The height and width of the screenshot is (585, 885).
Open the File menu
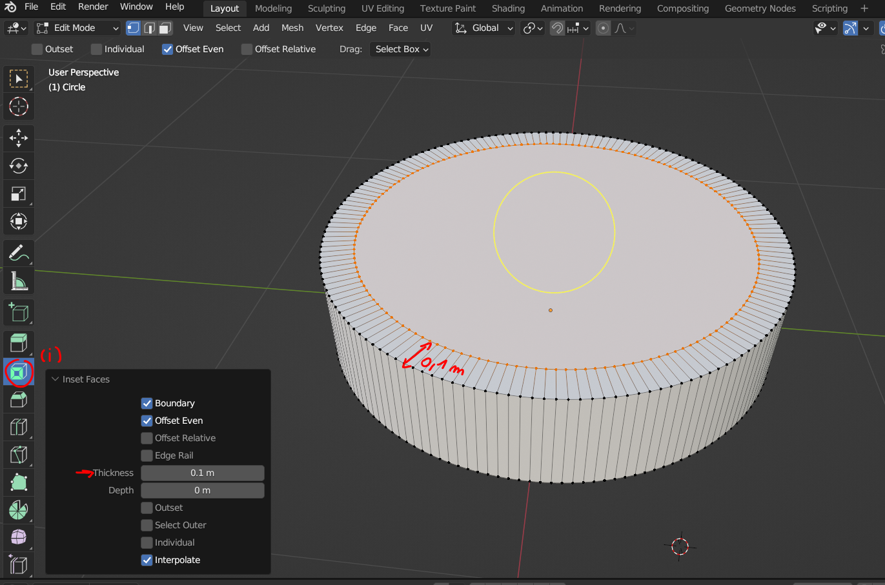(31, 6)
